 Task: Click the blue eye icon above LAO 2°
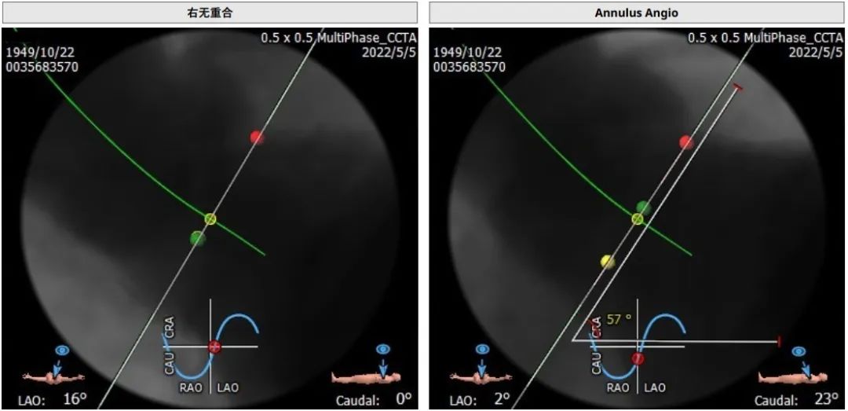point(481,350)
